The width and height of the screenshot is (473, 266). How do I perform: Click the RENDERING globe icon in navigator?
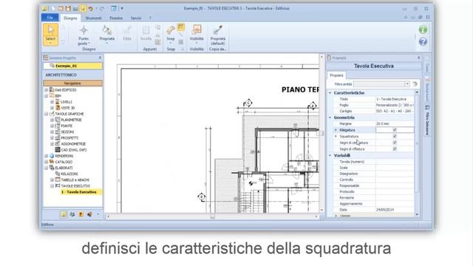[52, 156]
